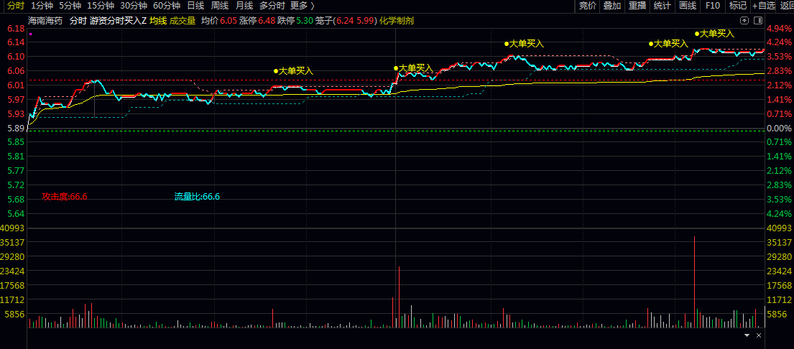The width and height of the screenshot is (794, 349).
Task: Click the 3.53% red percent label
Action: (780, 56)
